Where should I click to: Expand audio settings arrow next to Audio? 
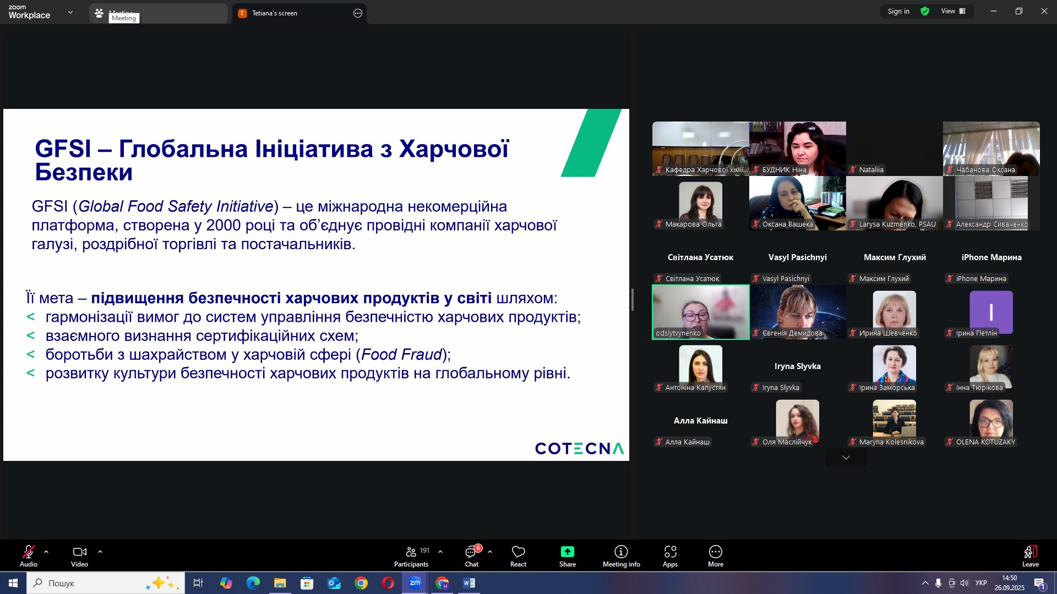pyautogui.click(x=46, y=552)
